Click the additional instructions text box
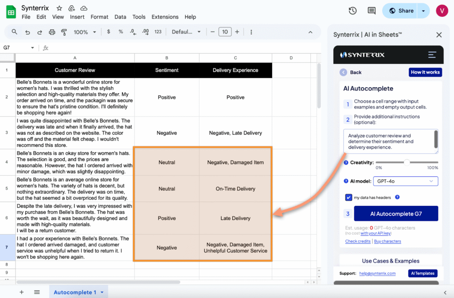 pyautogui.click(x=391, y=141)
